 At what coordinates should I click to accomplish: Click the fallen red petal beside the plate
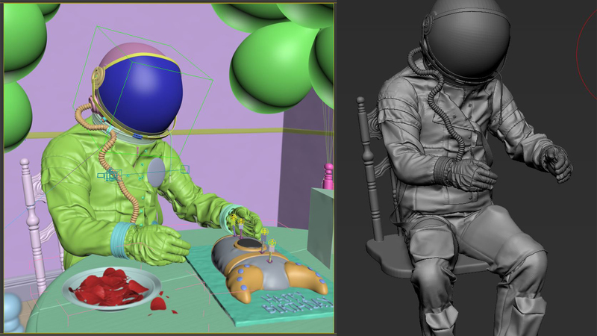tap(158, 303)
